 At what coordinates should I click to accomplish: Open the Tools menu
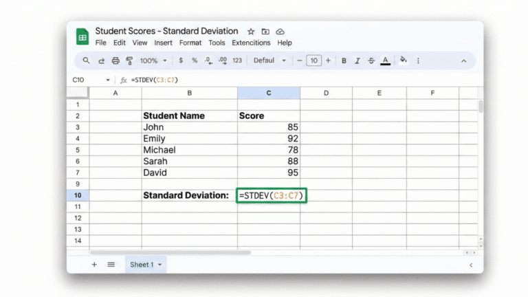click(x=217, y=43)
